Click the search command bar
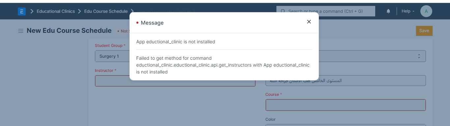450x126 pixels. click(326, 11)
